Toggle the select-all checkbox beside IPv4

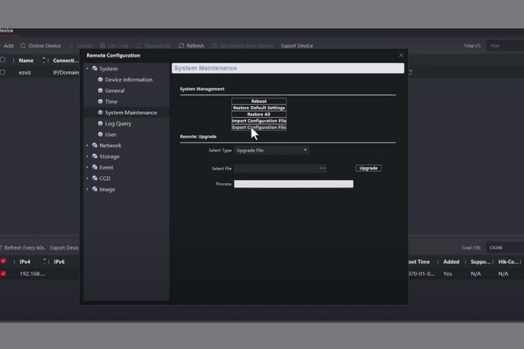pyautogui.click(x=3, y=261)
